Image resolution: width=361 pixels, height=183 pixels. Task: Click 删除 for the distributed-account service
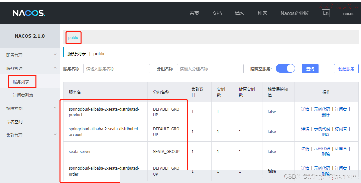326,135
